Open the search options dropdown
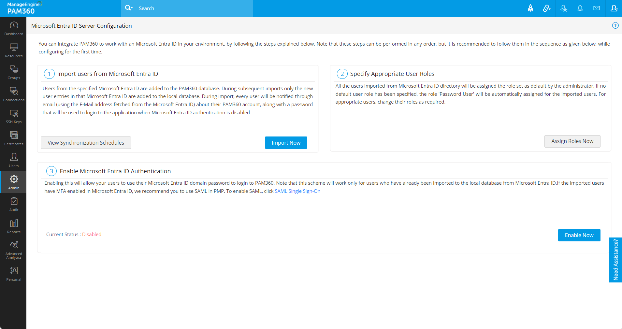Image resolution: width=622 pixels, height=329 pixels. pos(129,8)
